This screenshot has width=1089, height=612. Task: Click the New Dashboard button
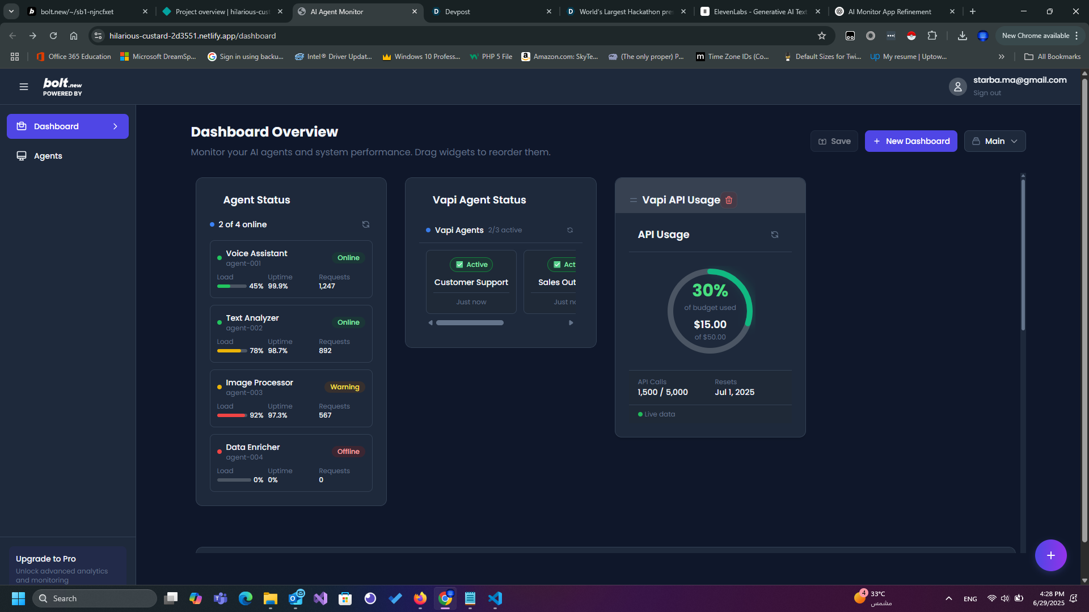(x=910, y=141)
